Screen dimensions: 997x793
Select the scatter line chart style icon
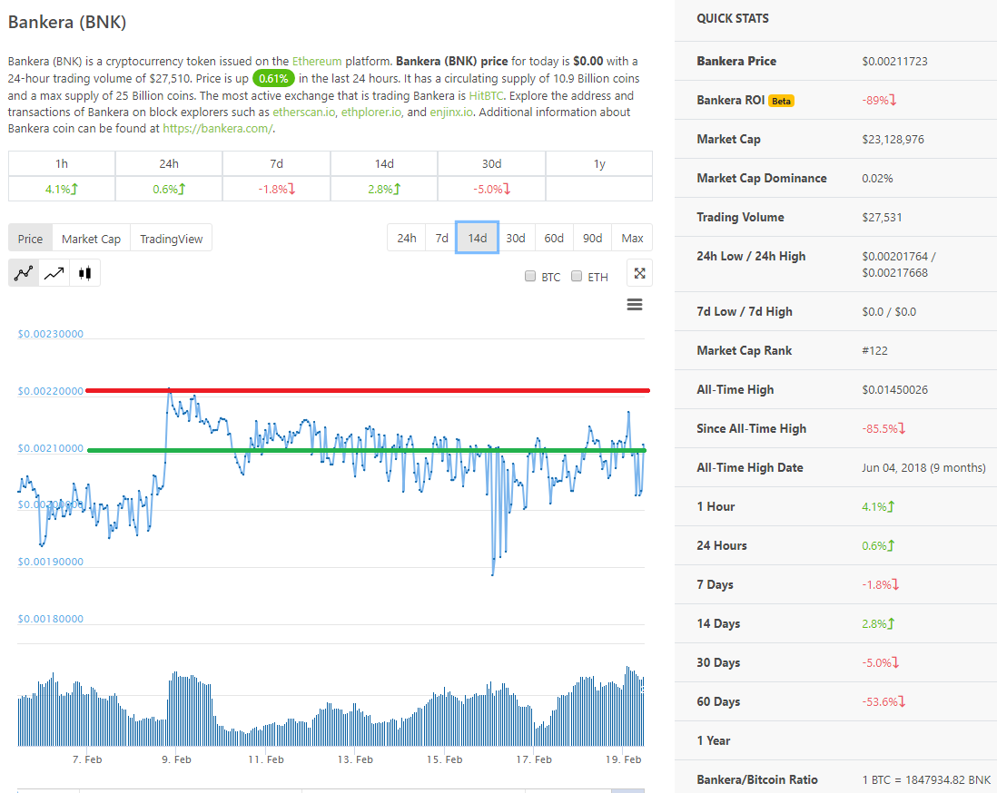click(x=24, y=273)
